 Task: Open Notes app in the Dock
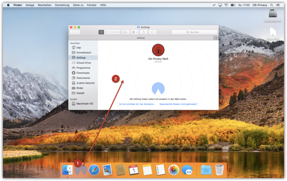click(147, 170)
